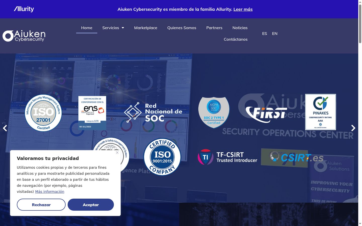Advance to next carousel slide arrow
Image resolution: width=362 pixels, height=226 pixels.
click(x=353, y=128)
